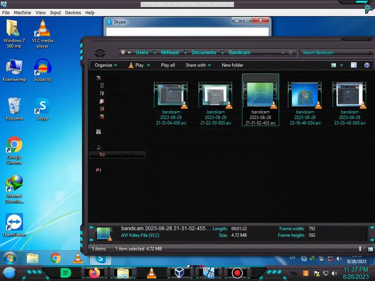Open the address bar history dropdown arrow
The height and width of the screenshot is (281, 375).
283,52
